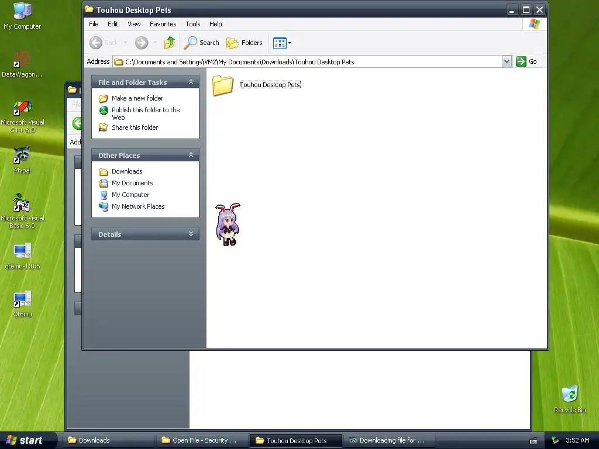Launch DataWagon desktop shortcut

(22, 64)
